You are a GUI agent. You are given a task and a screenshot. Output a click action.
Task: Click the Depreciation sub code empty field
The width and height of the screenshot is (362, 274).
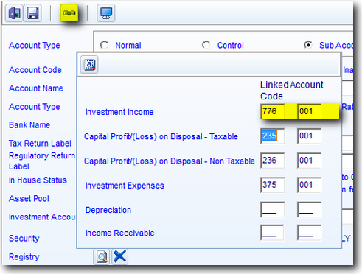(309, 210)
